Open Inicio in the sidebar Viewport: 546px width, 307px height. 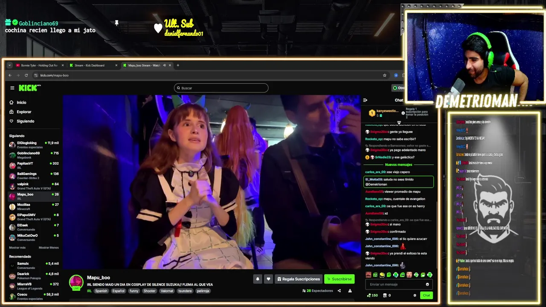pos(21,102)
